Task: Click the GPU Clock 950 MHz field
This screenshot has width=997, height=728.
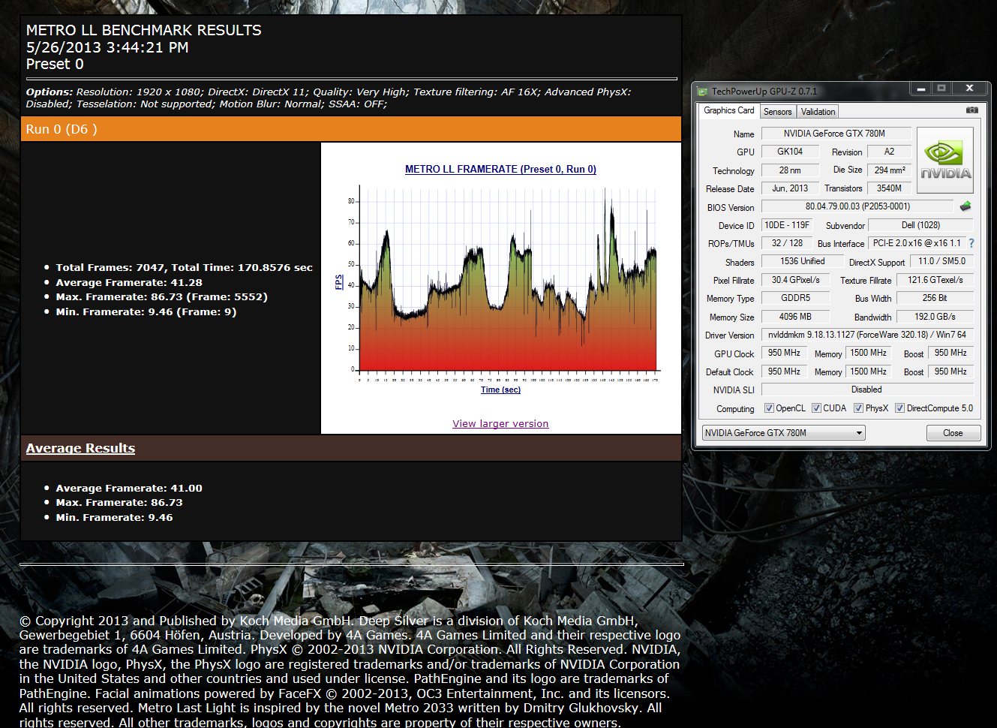Action: 784,353
